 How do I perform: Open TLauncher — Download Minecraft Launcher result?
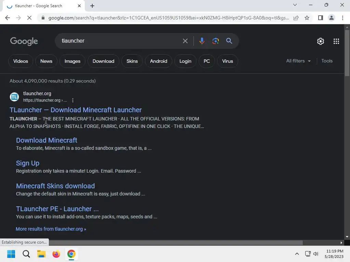76,110
